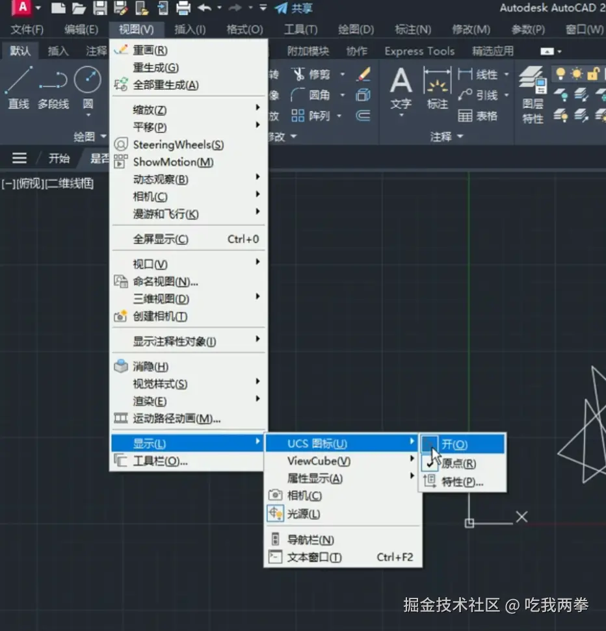Choose Redraw in the View menu
The height and width of the screenshot is (631, 606).
pyautogui.click(x=188, y=50)
